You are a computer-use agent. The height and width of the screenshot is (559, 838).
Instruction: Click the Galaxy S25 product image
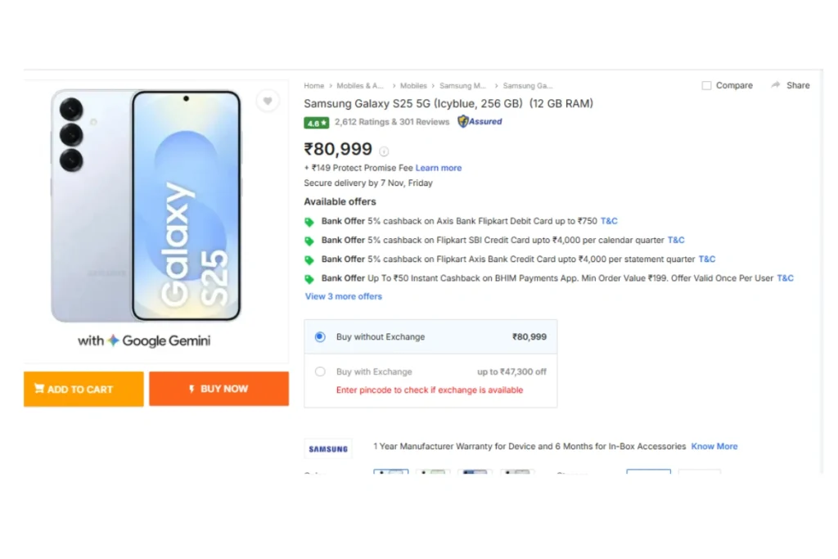coord(147,205)
